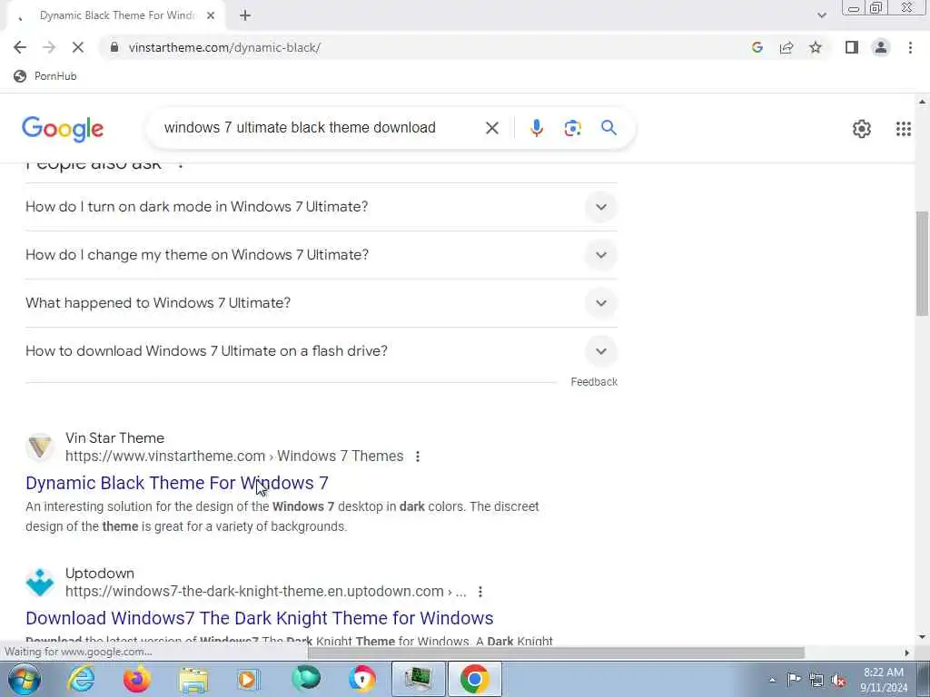Submit the search with the magnifier icon
930x697 pixels.
[x=608, y=127]
